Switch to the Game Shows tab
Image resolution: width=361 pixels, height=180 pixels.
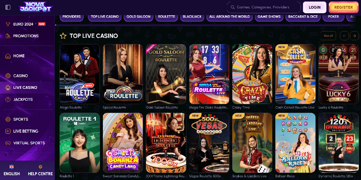pyautogui.click(x=269, y=16)
